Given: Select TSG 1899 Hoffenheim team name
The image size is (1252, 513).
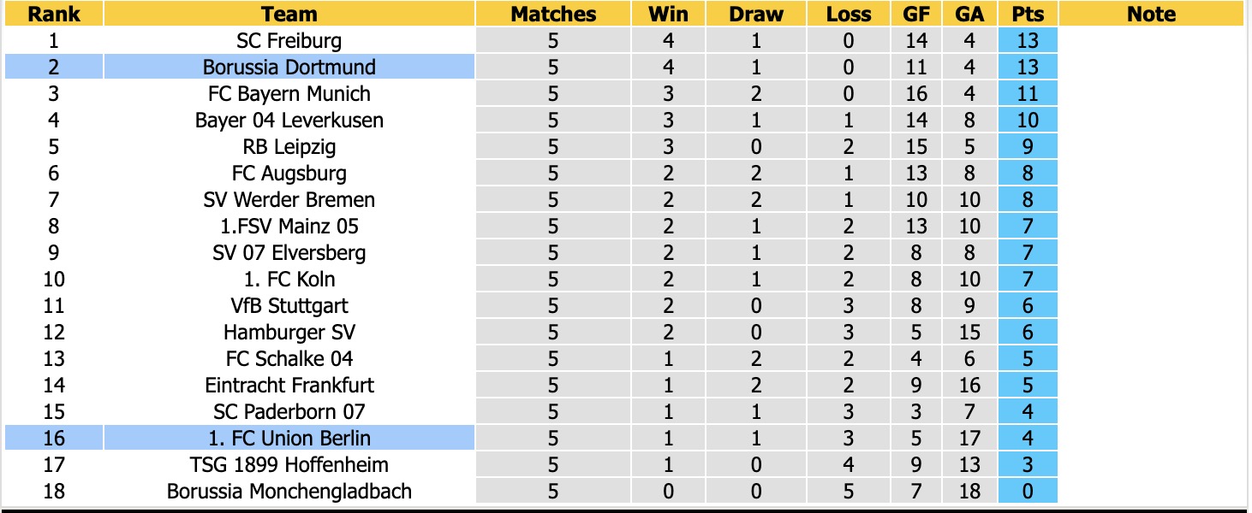Looking at the screenshot, I should pyautogui.click(x=289, y=464).
